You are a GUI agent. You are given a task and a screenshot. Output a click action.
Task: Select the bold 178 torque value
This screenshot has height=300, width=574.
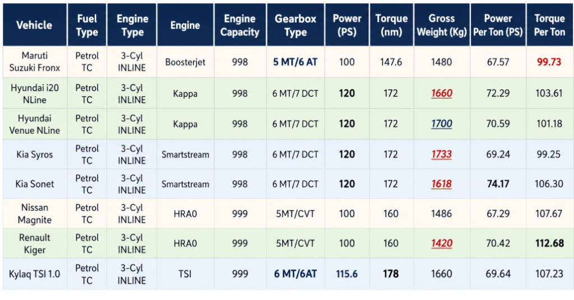tap(391, 274)
